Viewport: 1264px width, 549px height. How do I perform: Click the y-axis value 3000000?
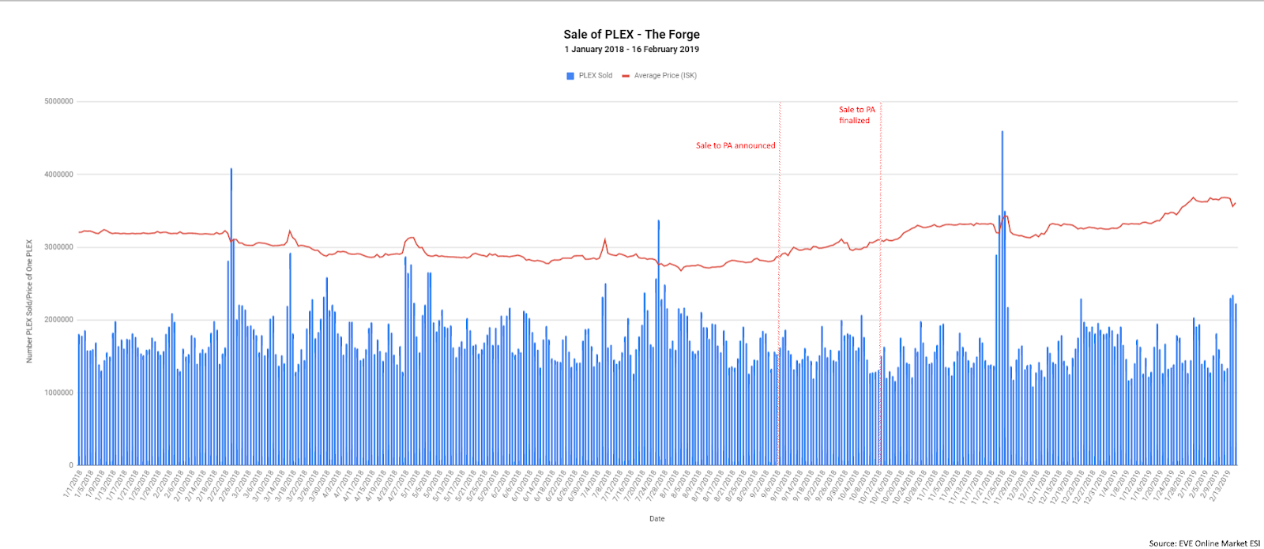tap(58, 247)
